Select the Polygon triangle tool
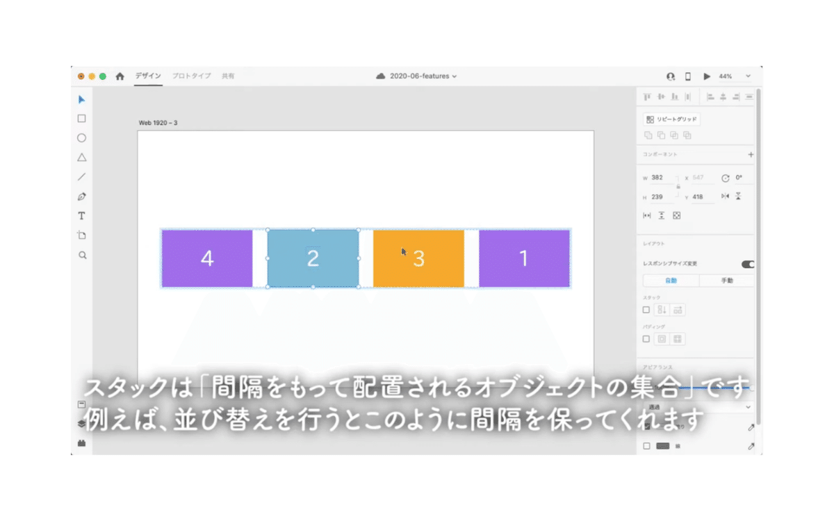 click(81, 158)
